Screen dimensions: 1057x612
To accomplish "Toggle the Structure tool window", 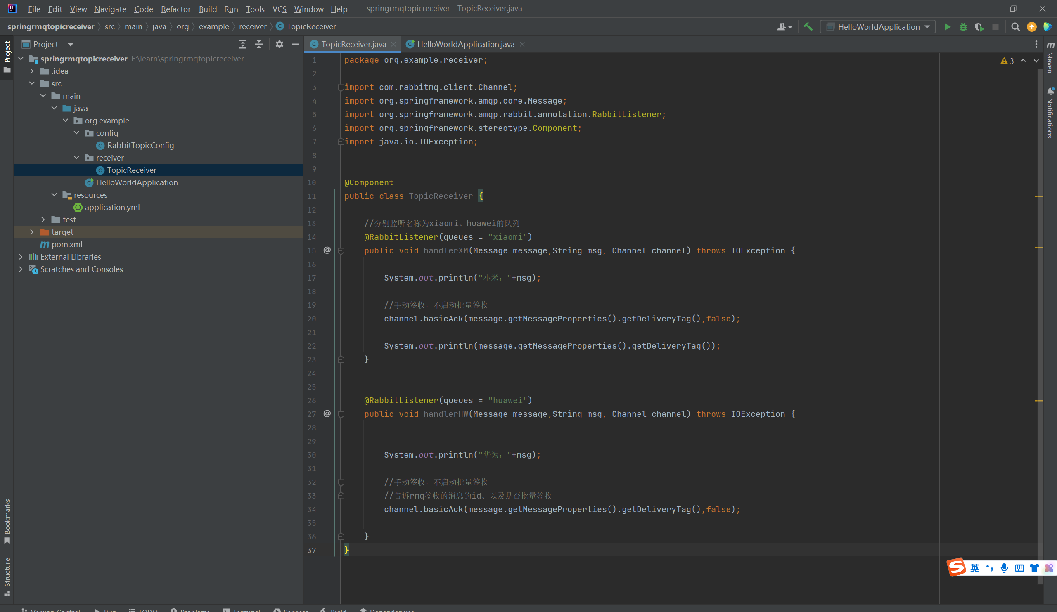I will [7, 576].
